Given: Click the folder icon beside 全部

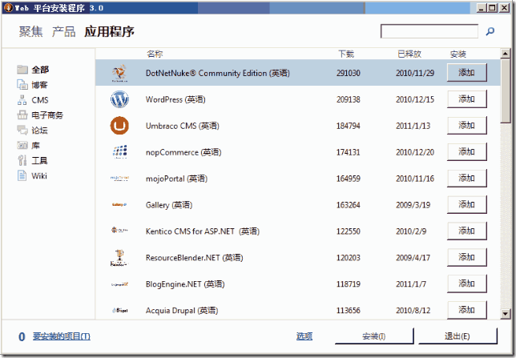Looking at the screenshot, I should 22,70.
